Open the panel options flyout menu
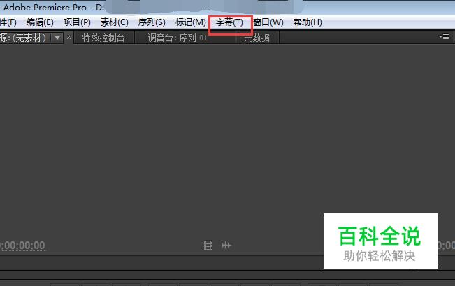This screenshot has width=455, height=286. coord(444,37)
